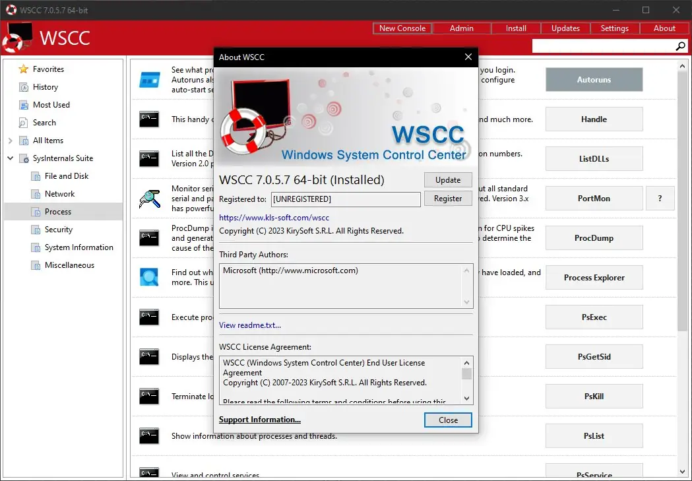
Task: Expand the All Items tree node
Action: coord(10,140)
